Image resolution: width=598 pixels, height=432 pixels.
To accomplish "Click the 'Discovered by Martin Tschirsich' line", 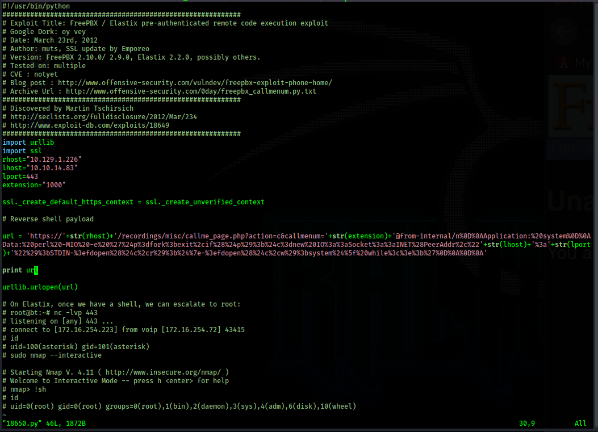I will point(68,108).
